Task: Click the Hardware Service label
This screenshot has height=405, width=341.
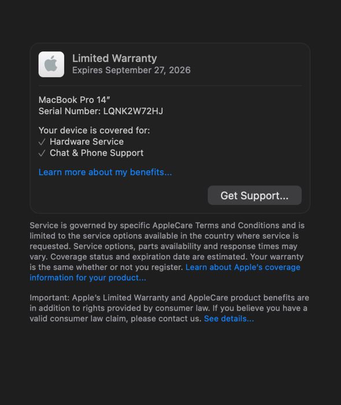Action: [87, 142]
